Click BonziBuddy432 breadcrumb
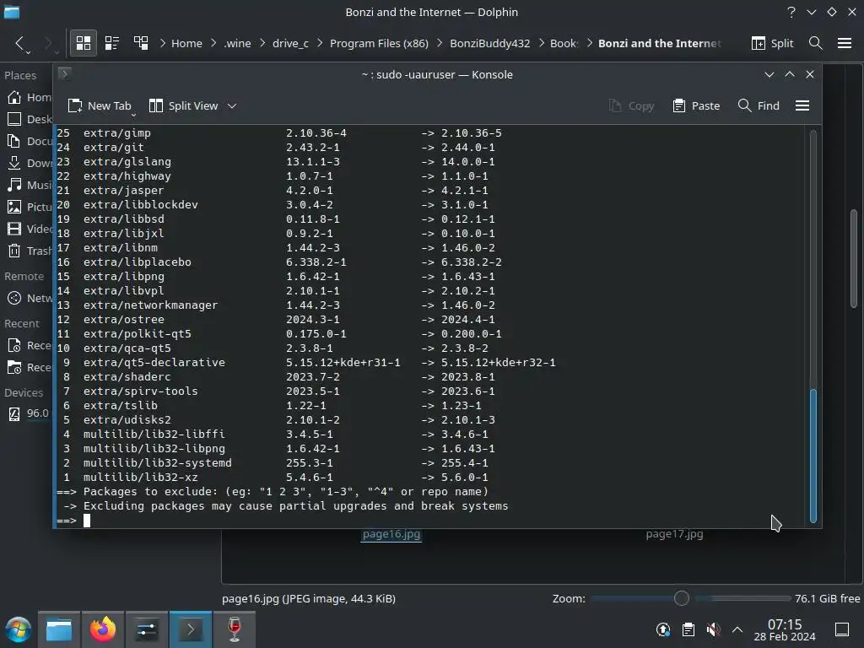The height and width of the screenshot is (648, 864). 490,43
